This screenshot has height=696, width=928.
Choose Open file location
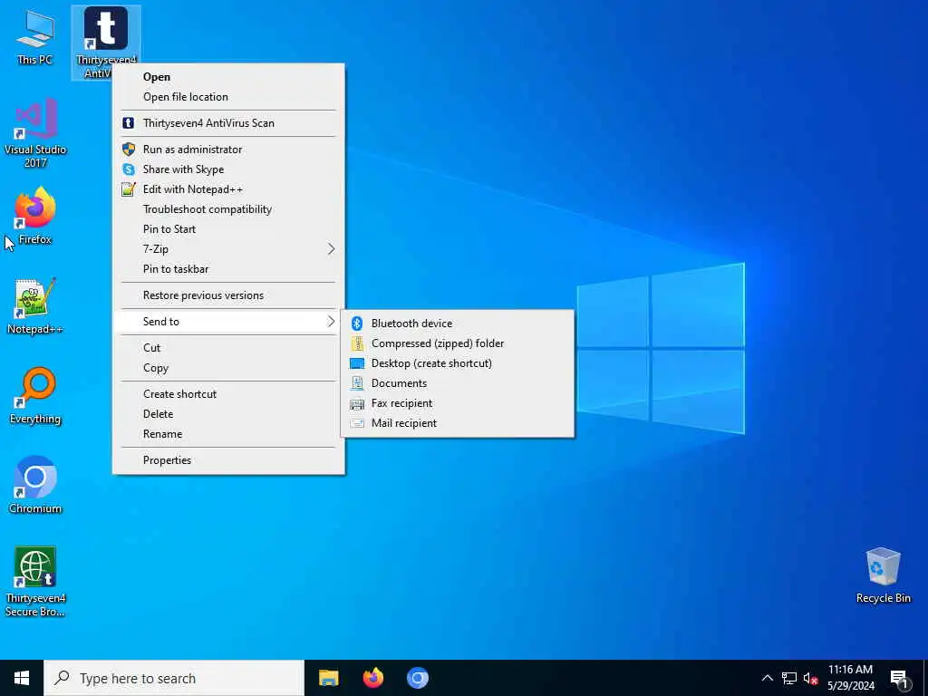click(228, 97)
